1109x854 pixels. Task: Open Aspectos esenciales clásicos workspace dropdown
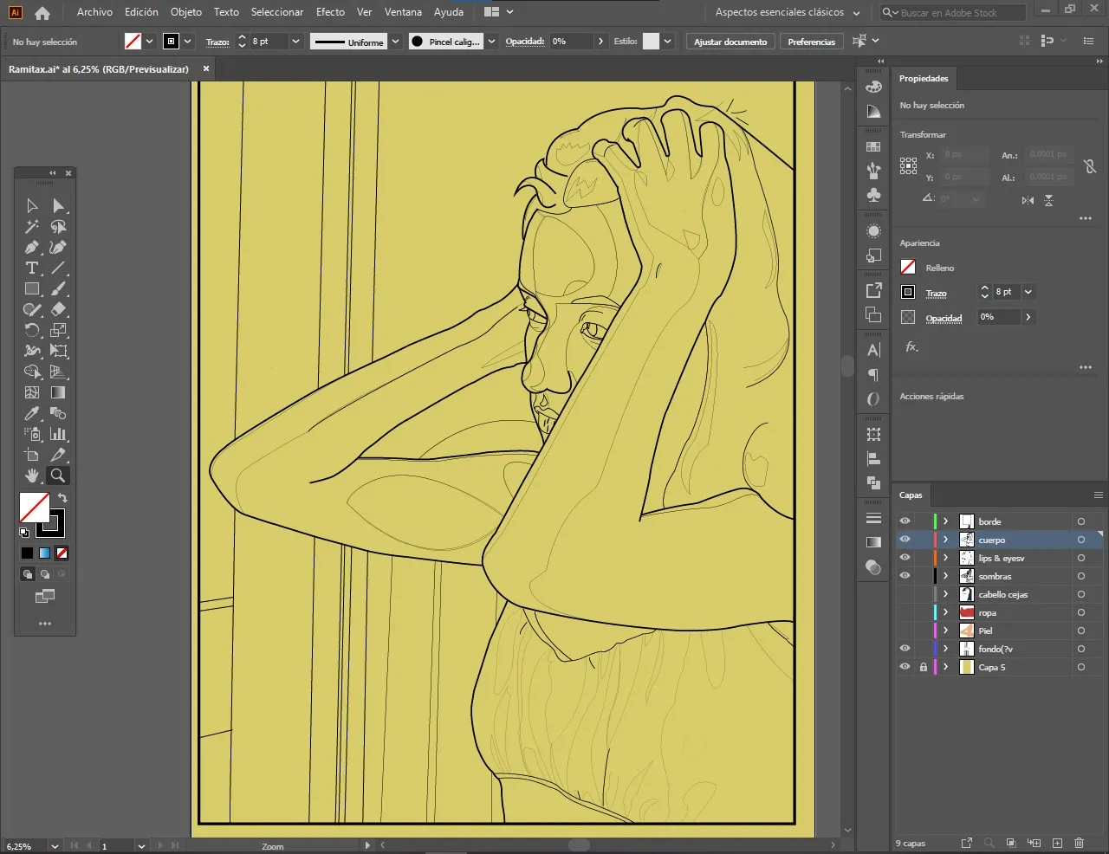click(x=788, y=13)
